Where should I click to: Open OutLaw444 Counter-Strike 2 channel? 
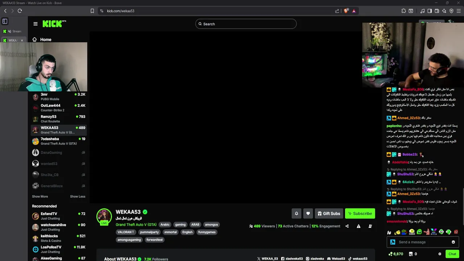(x=59, y=108)
